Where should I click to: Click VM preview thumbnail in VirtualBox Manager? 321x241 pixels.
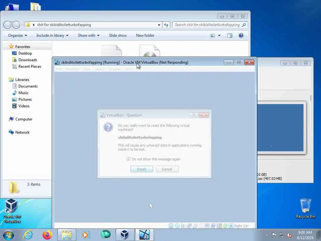280,127
